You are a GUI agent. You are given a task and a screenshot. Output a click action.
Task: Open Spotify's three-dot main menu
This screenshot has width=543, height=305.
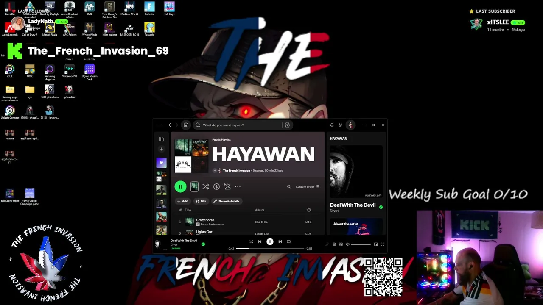pos(160,125)
